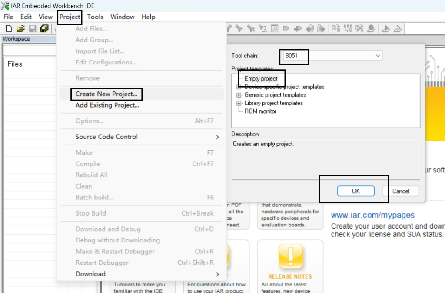
Task: Click the Compile toolbar icon
Action: coord(335,29)
